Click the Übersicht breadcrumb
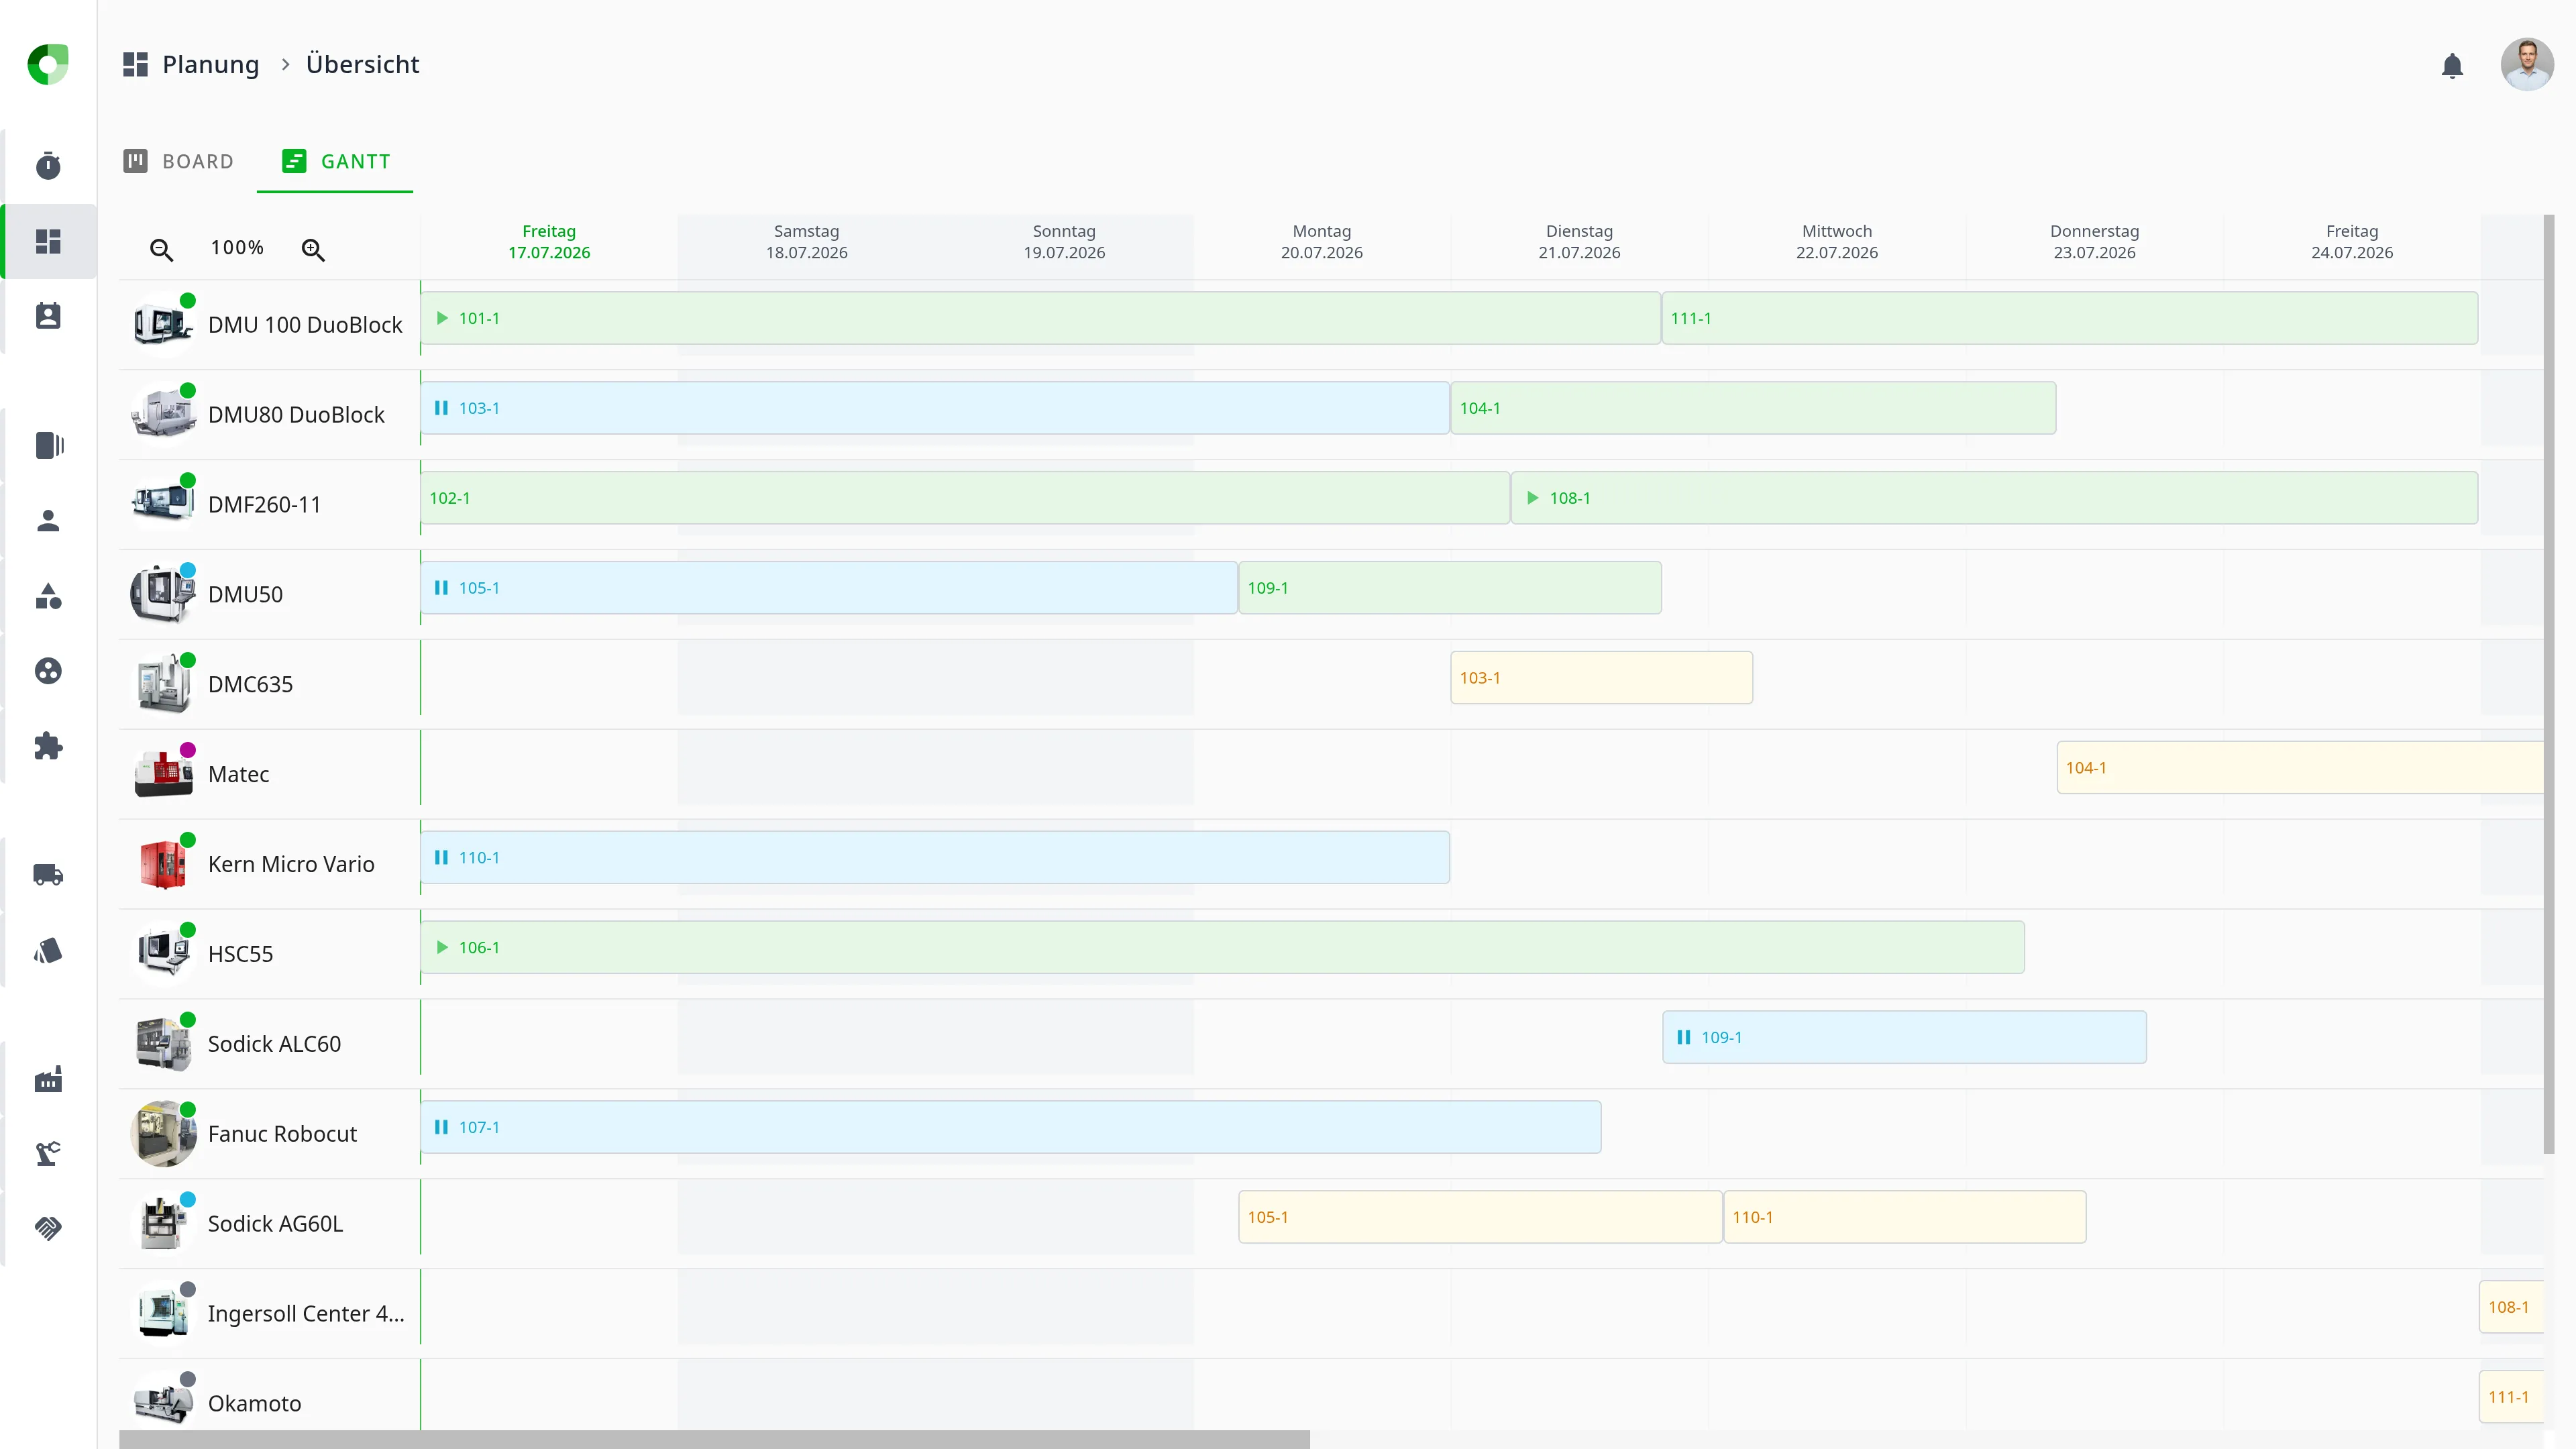Screen dimensions: 2576x1449 click(x=362, y=64)
